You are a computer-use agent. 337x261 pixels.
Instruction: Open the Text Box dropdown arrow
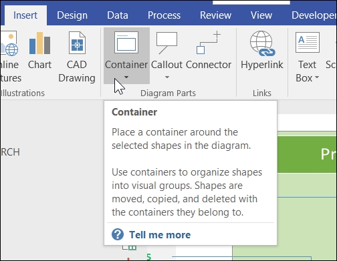tap(317, 77)
